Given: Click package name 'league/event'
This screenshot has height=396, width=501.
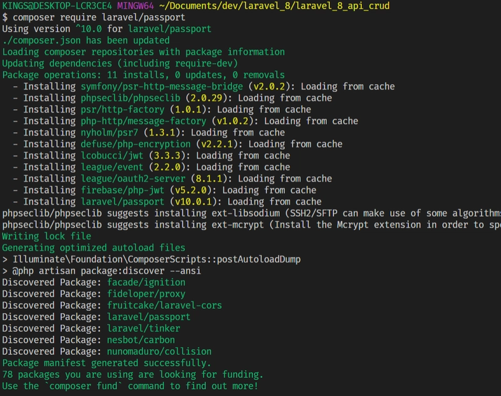Looking at the screenshot, I should 112,167.
